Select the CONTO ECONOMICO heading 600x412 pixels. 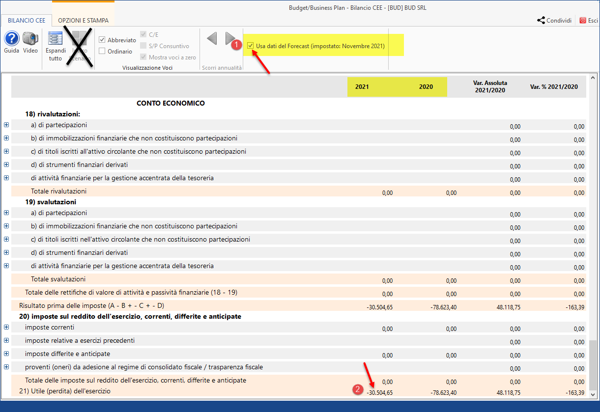coord(171,103)
